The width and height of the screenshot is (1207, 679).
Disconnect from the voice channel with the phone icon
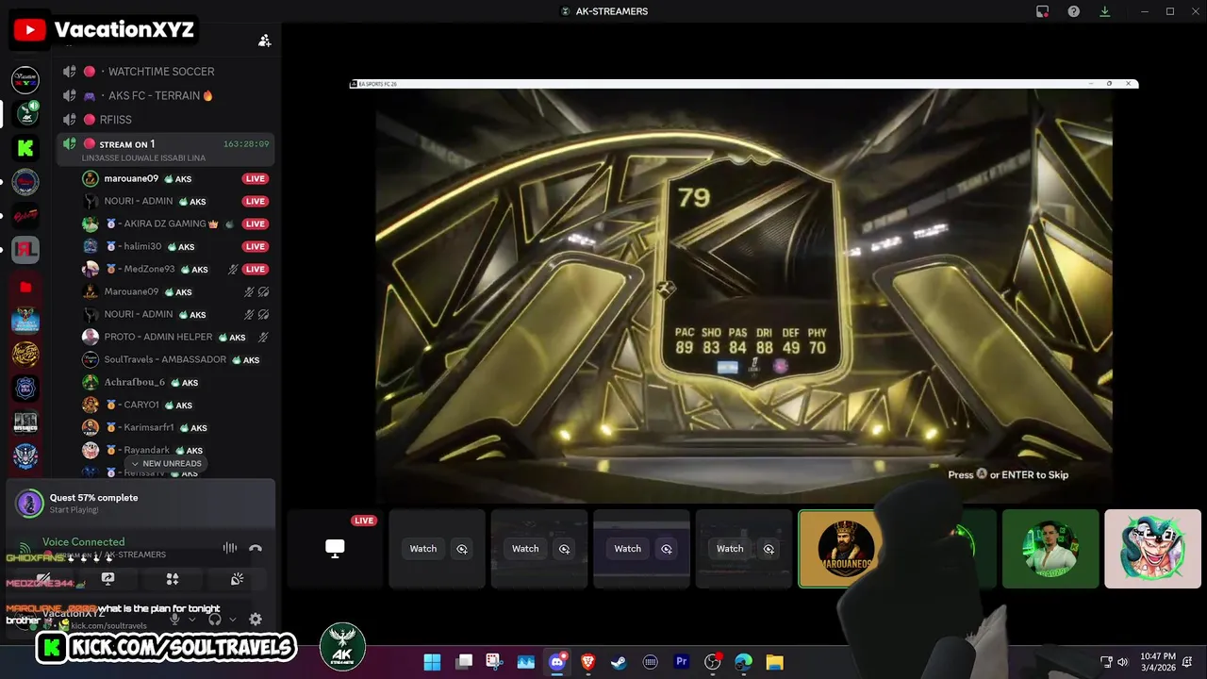pyautogui.click(x=256, y=548)
